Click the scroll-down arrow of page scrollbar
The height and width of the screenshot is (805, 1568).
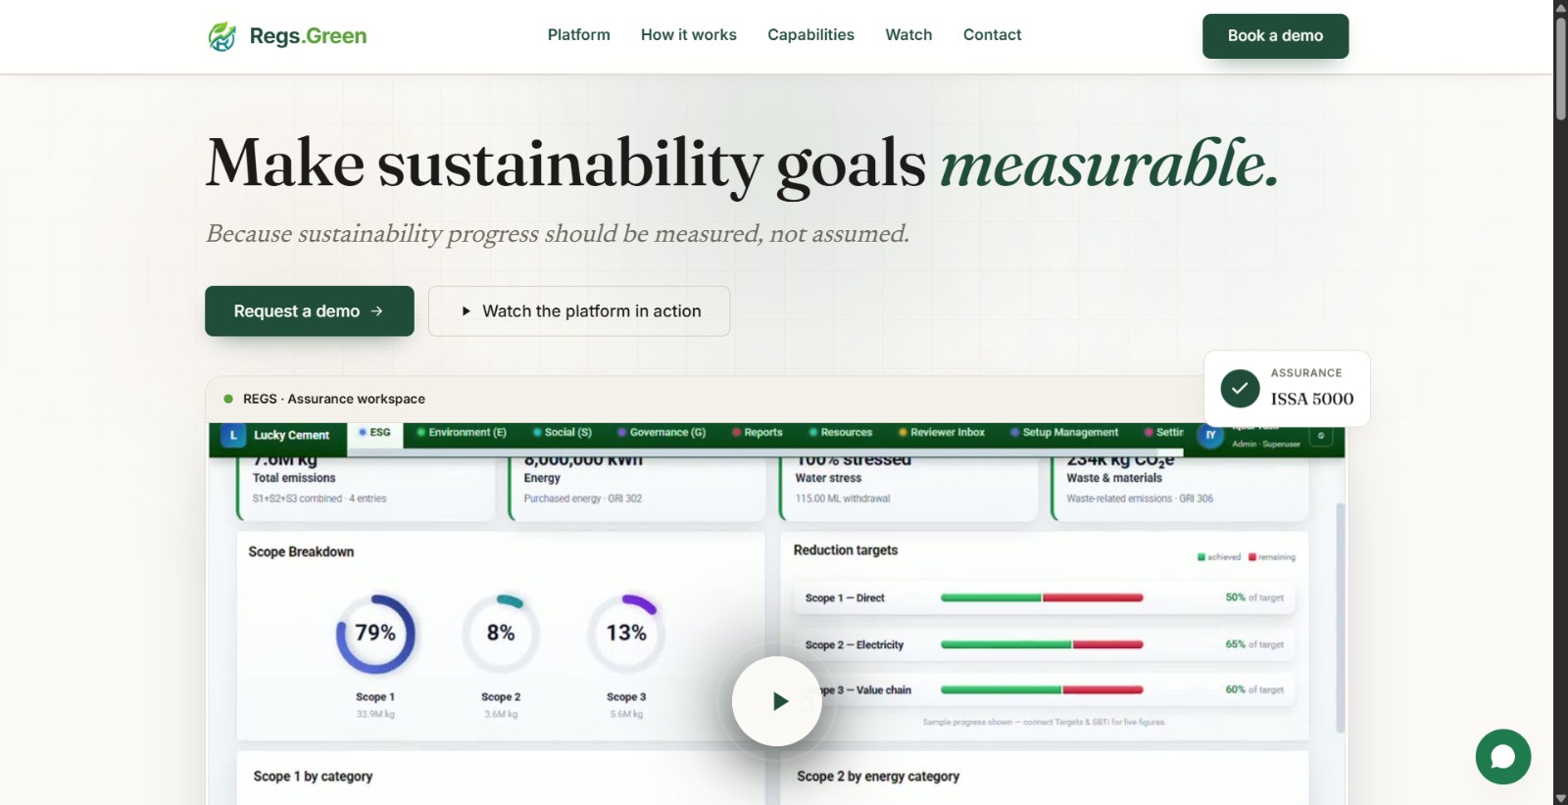coord(1560,797)
